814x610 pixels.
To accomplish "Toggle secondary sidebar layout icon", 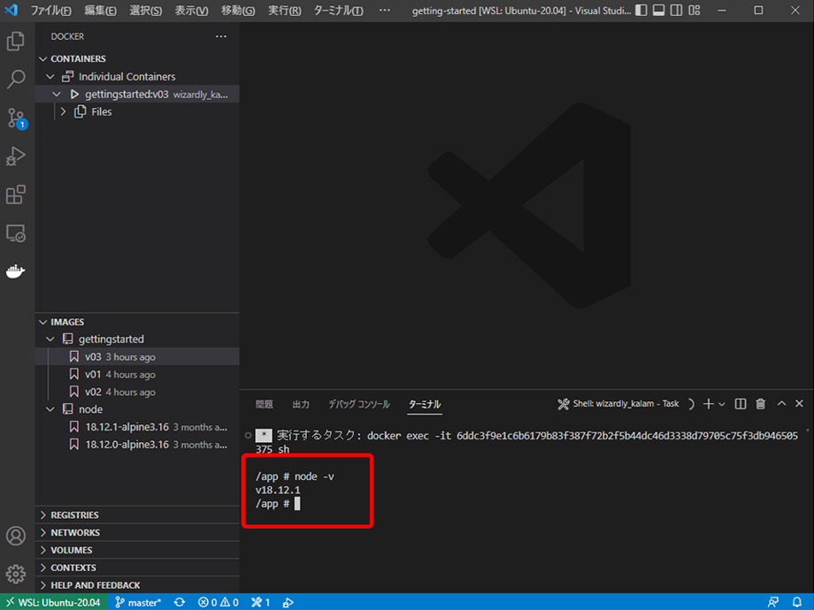I will (x=677, y=11).
